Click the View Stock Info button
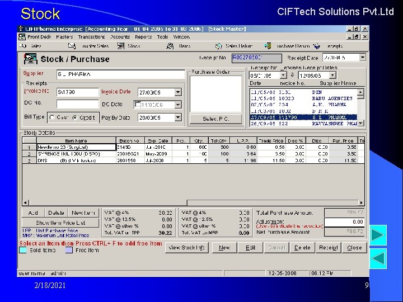Screen dimensions: 403x302 tap(186, 248)
